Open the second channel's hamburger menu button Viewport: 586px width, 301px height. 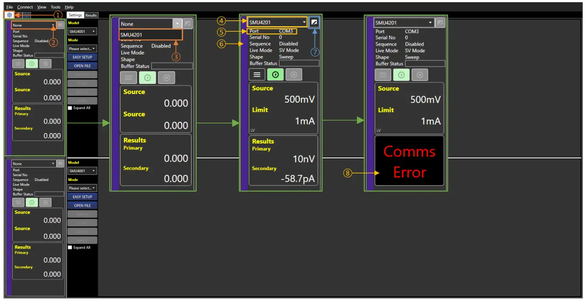click(x=18, y=202)
